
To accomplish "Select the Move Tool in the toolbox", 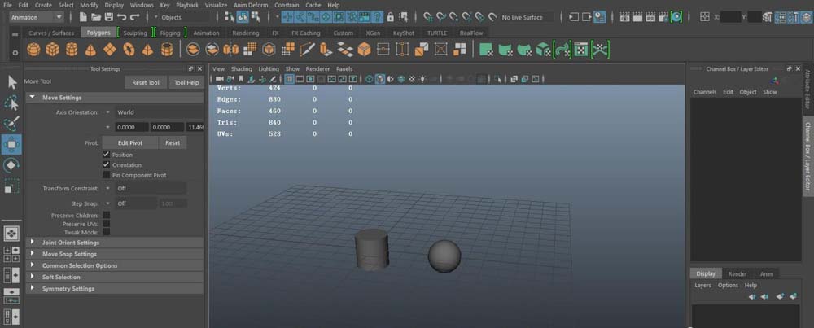I will click(x=12, y=144).
